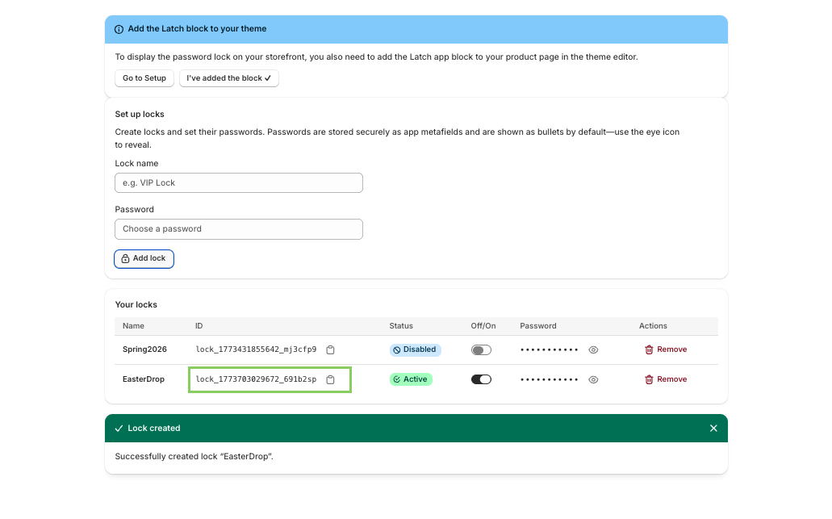Focus the Choose a password field

(x=238, y=228)
